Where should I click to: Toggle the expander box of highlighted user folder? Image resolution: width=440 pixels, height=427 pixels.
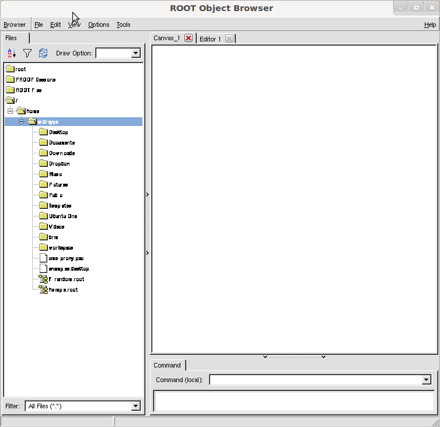(22, 122)
